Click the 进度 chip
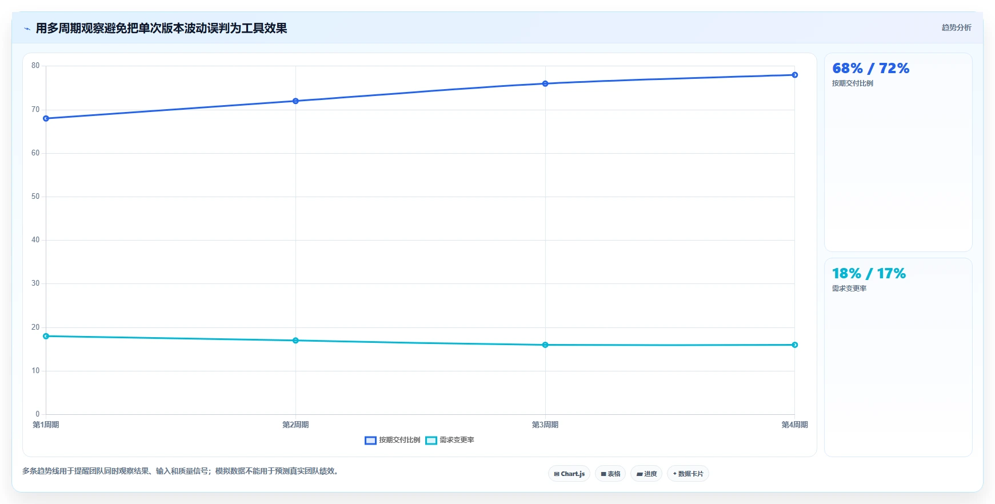The width and height of the screenshot is (995, 504). click(x=646, y=474)
